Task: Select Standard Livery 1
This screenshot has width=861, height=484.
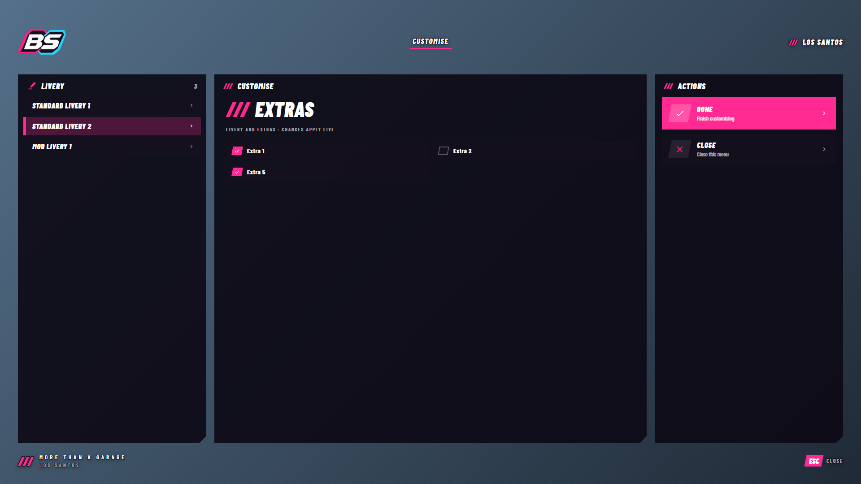Action: tap(112, 106)
